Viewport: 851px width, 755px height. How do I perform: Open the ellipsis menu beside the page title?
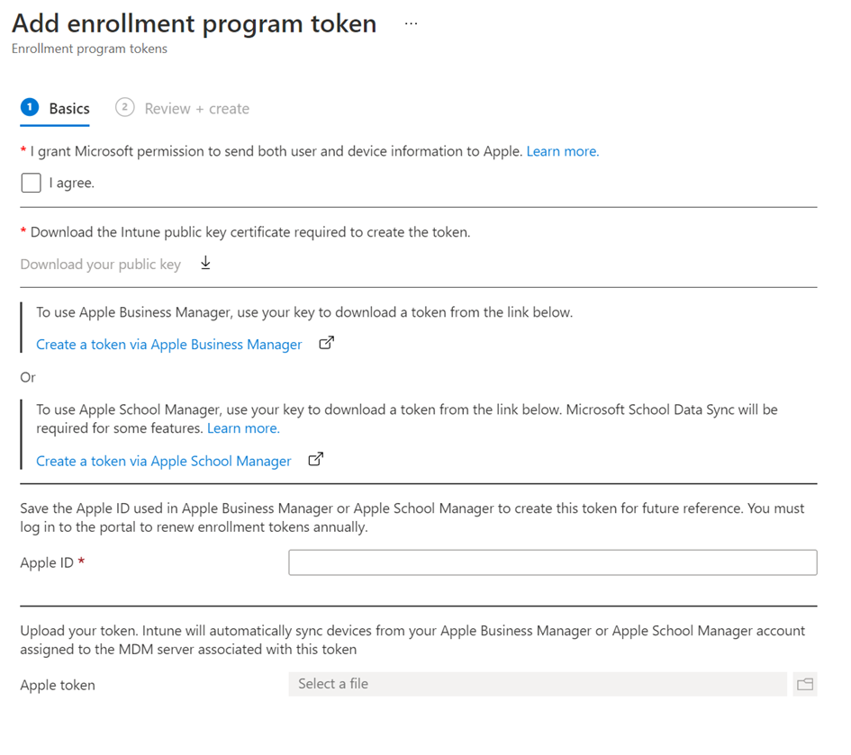click(411, 24)
